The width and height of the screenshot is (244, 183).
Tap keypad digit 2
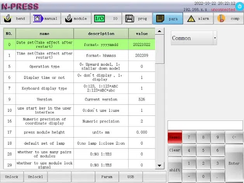pyautogui.click(x=203, y=163)
